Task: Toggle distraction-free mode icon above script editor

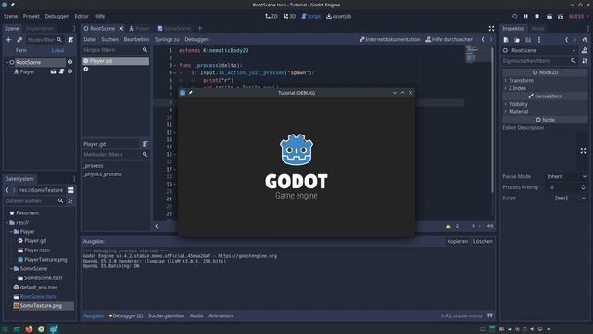Action: 491,29
